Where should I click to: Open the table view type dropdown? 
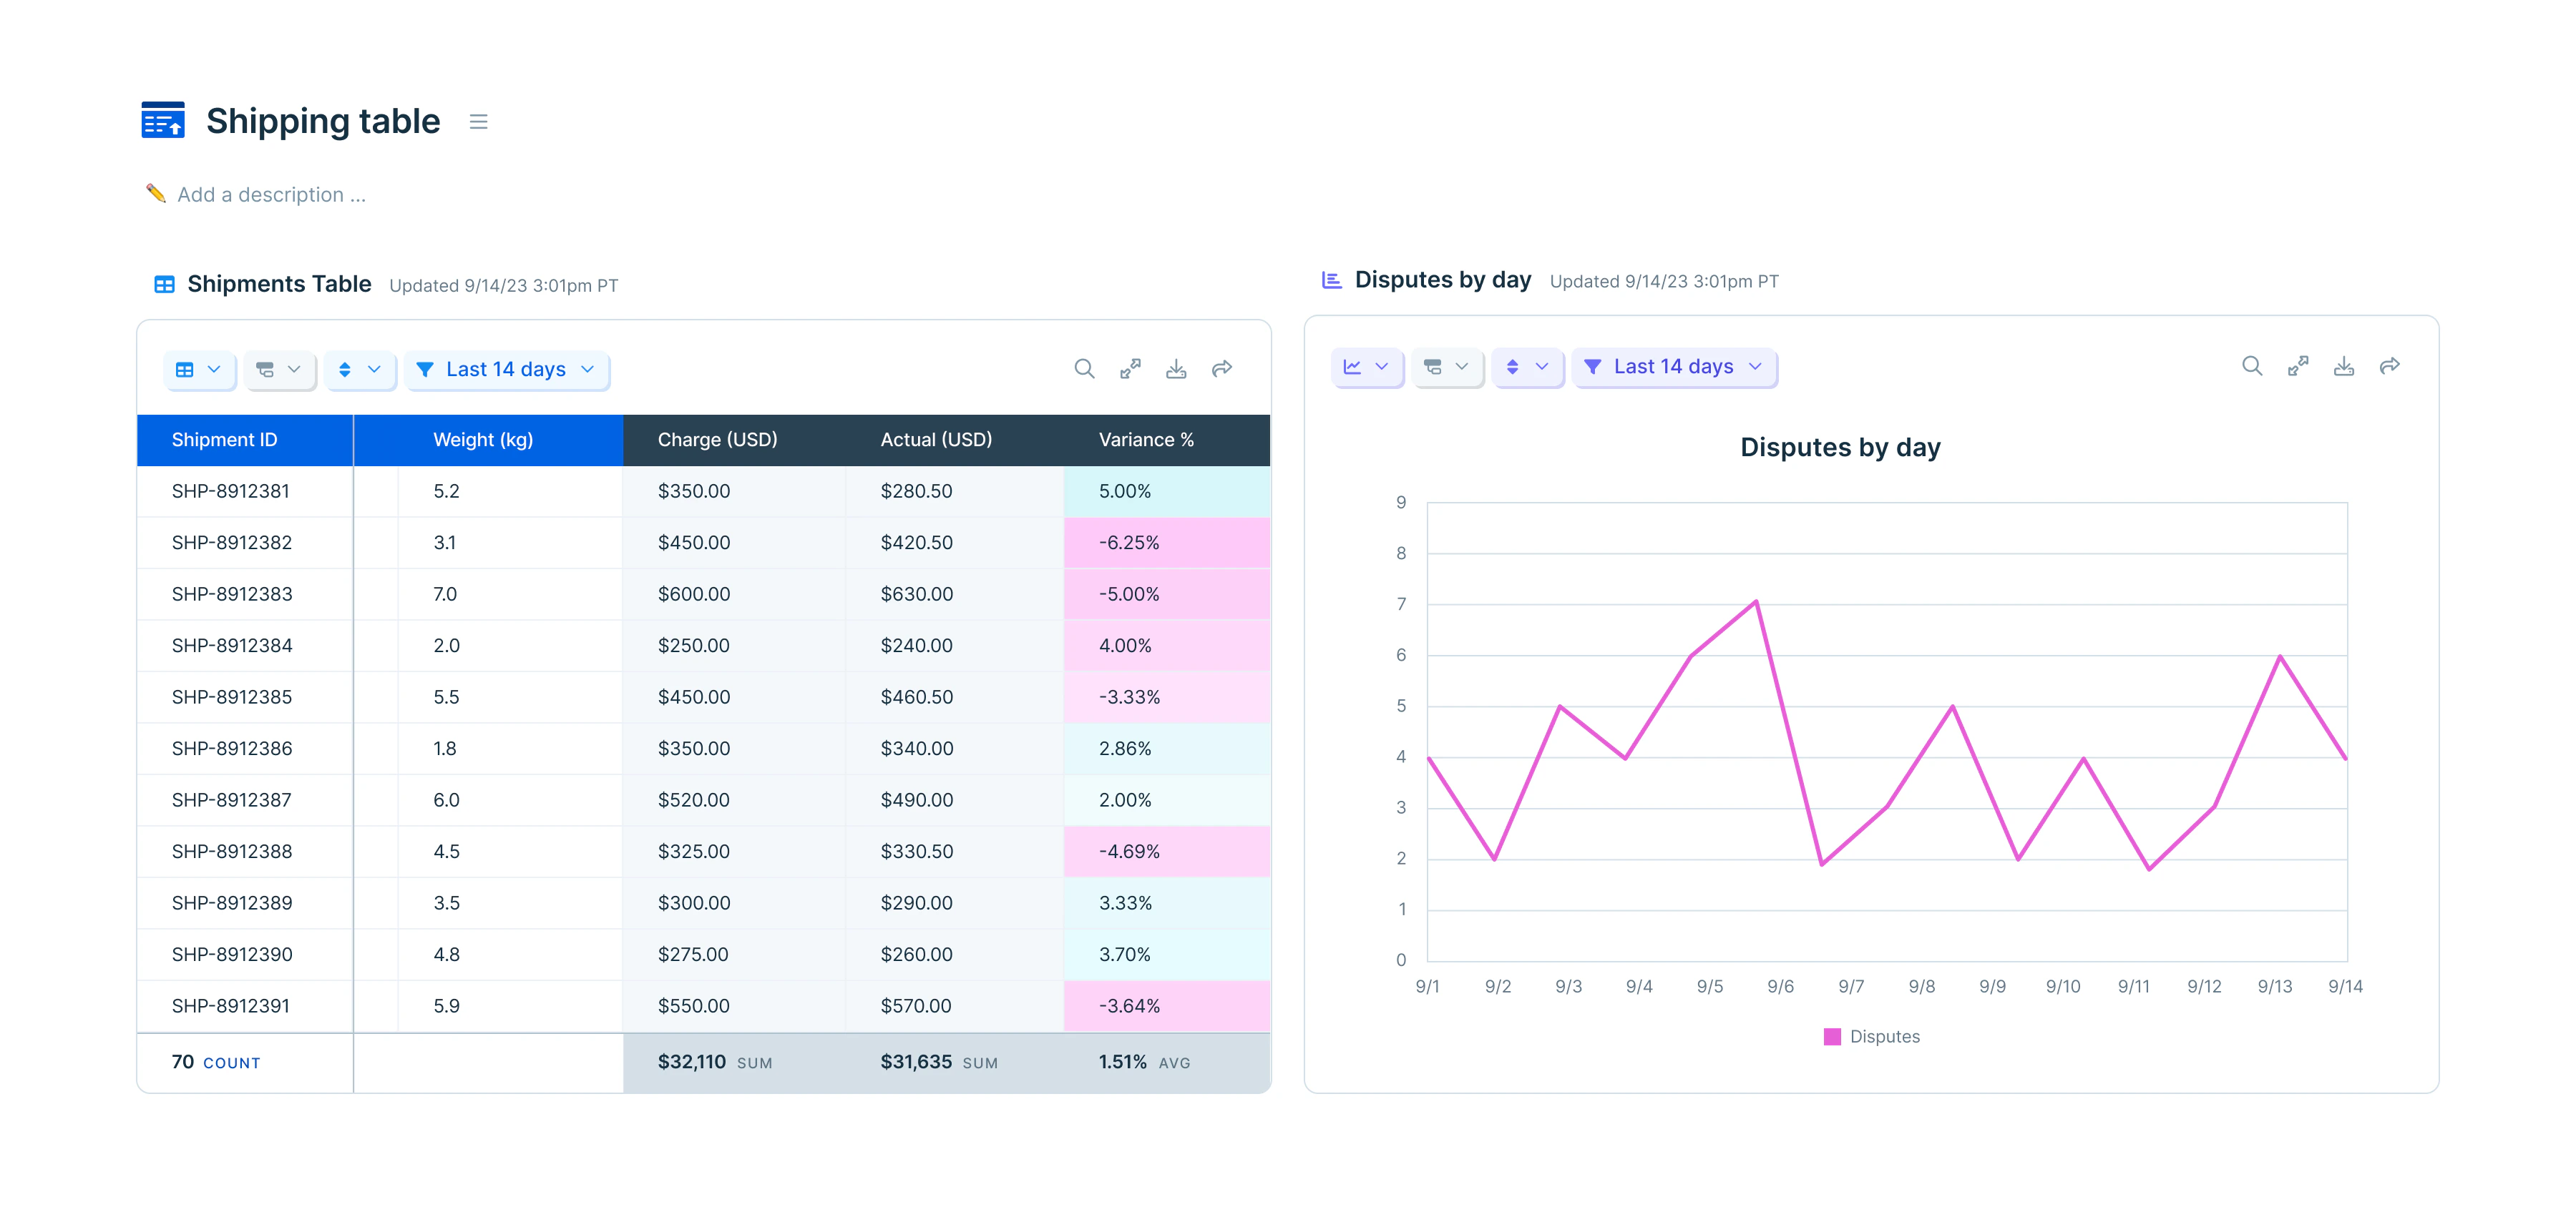199,370
